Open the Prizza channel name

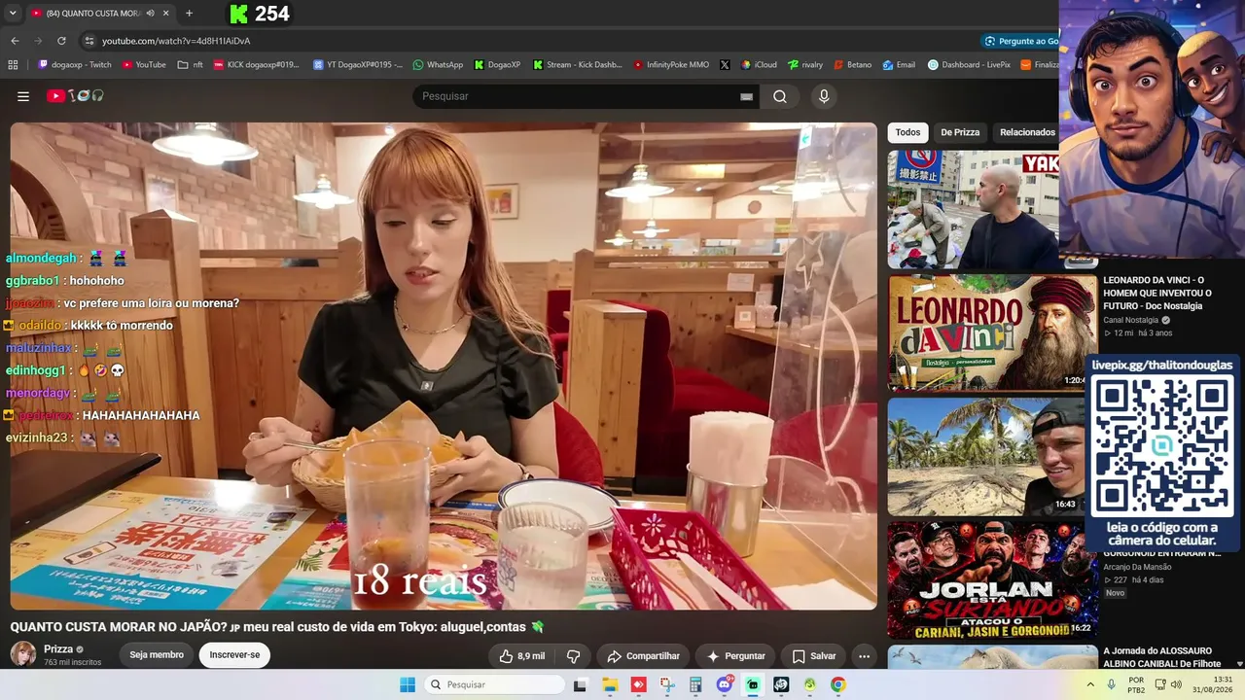pos(58,648)
